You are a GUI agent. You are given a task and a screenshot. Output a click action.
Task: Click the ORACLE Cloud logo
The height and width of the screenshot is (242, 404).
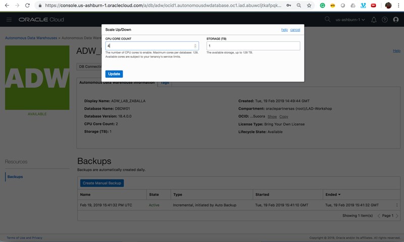click(x=41, y=20)
